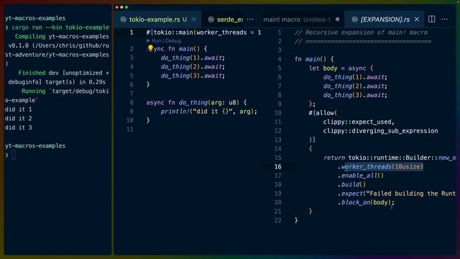Click unsaved dot on Untitled-1 tab

tap(337, 19)
